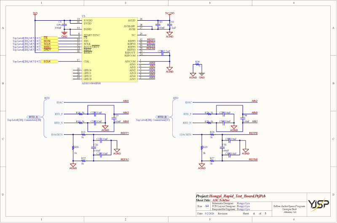Select the U3 ADS114S06IPBS chip body
This screenshot has width=337, height=223.
pos(110,50)
